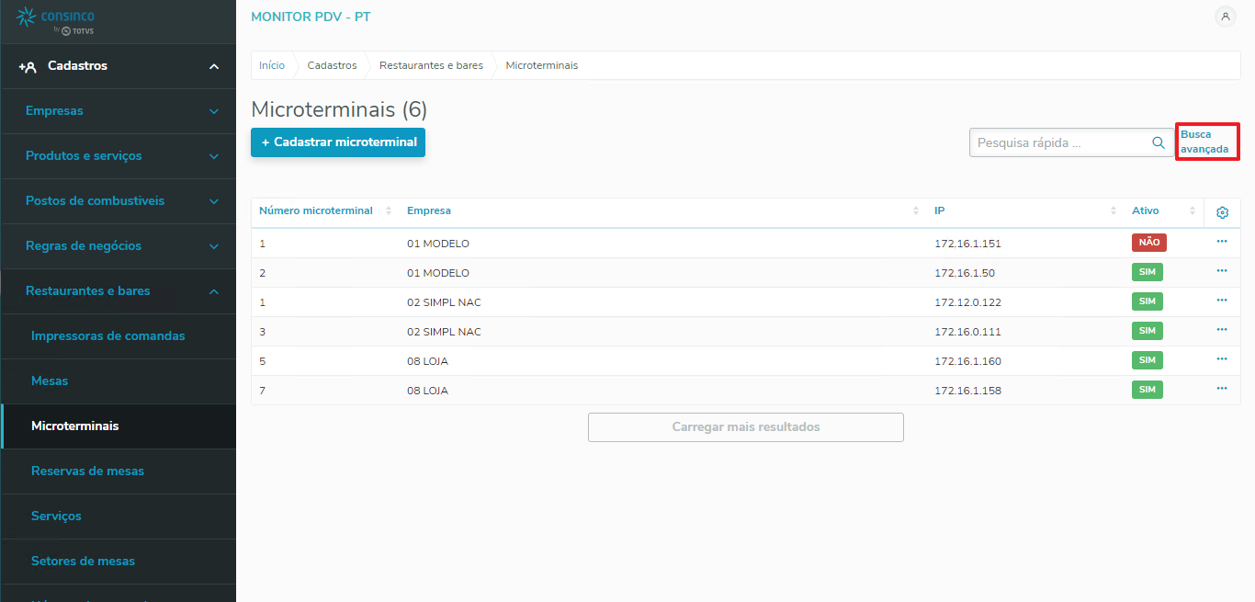
Task: Click IP cell 172.16.1.158
Action: click(x=967, y=391)
